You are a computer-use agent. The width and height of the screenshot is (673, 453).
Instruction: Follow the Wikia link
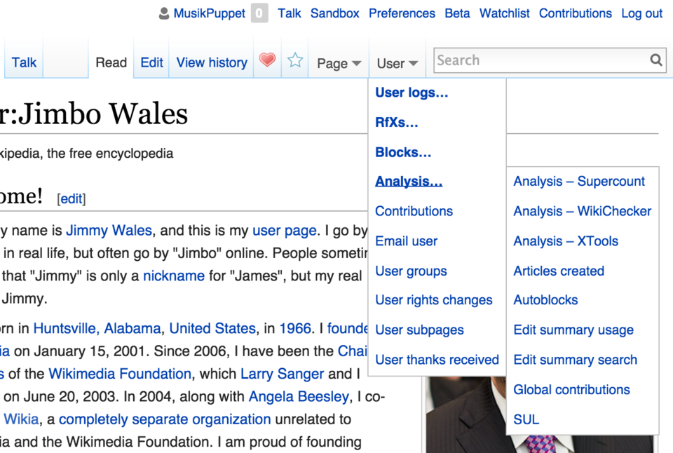22,419
